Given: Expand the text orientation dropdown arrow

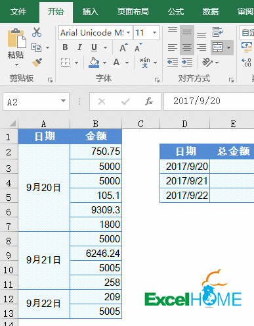Looking at the screenshot, I should [x=217, y=63].
